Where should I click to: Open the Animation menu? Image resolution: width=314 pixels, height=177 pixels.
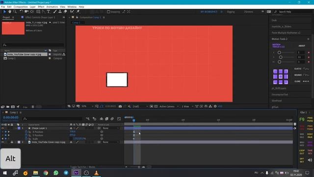click(52, 7)
